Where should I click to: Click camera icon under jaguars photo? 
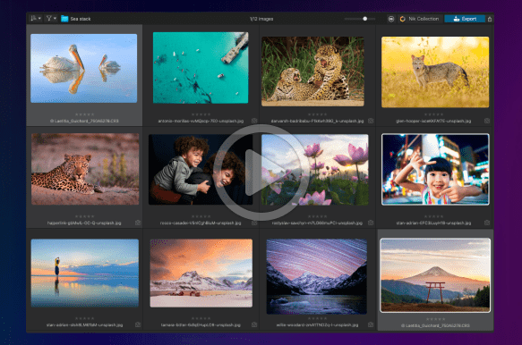click(x=371, y=121)
